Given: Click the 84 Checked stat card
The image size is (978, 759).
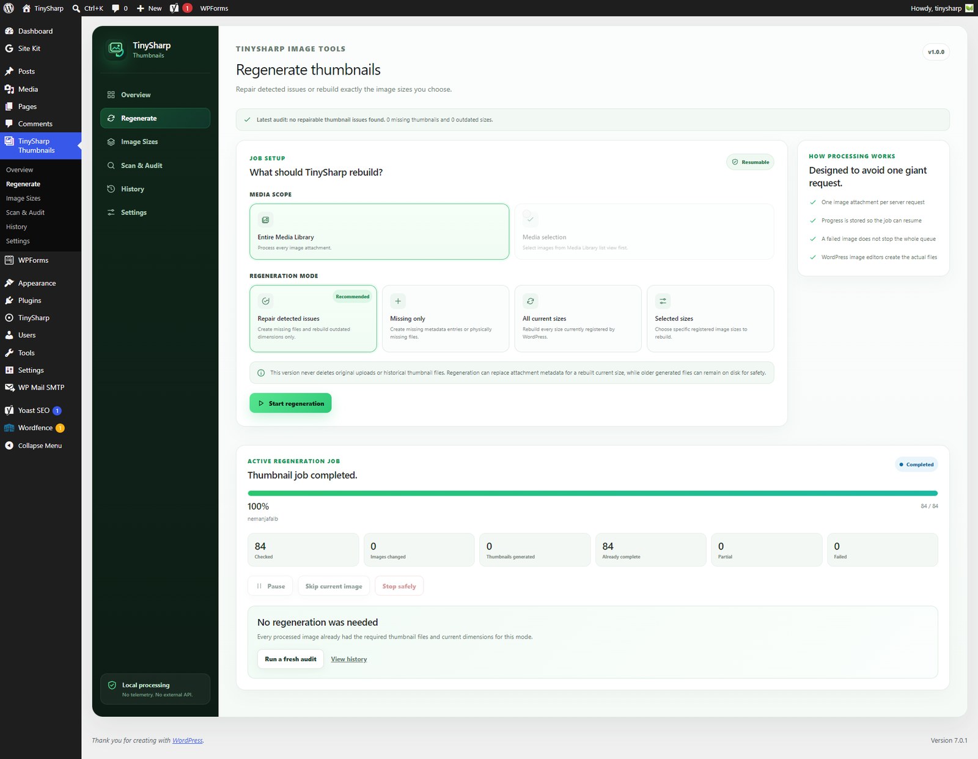Looking at the screenshot, I should tap(303, 550).
